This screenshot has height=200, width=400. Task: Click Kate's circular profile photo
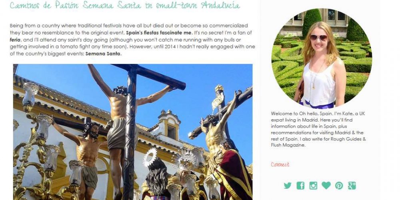[322, 58]
